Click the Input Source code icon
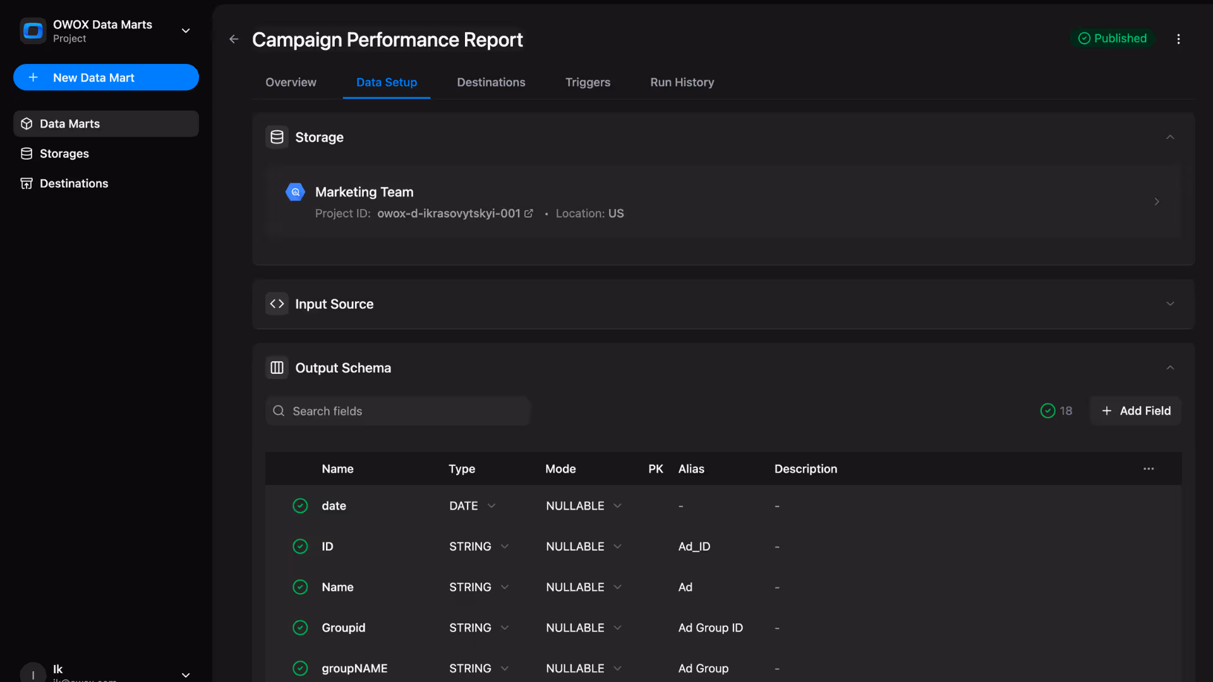 (x=277, y=304)
